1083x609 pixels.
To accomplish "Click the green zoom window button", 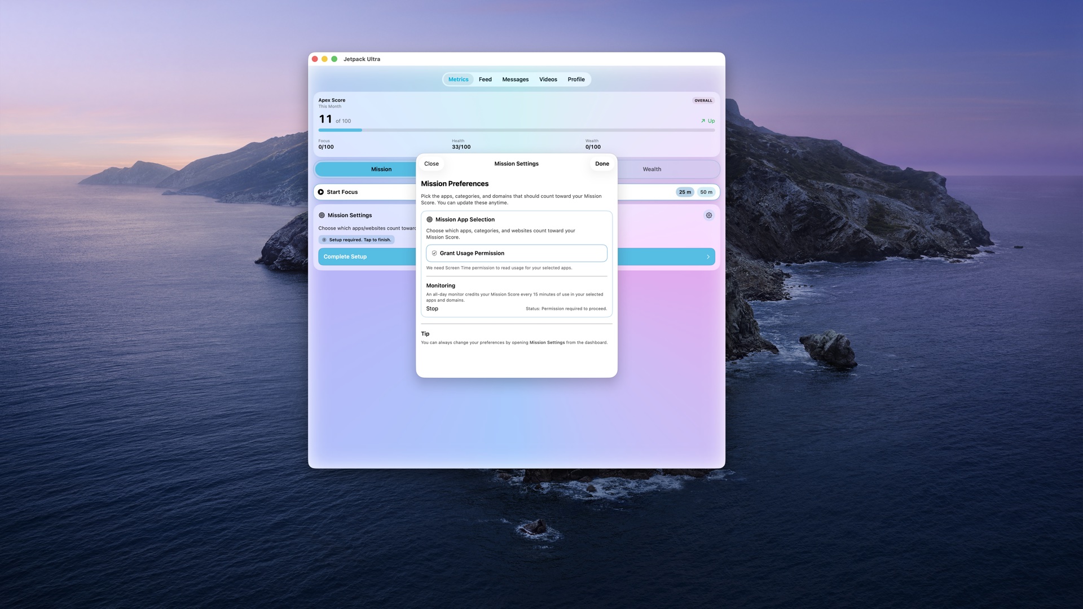I will coord(334,59).
